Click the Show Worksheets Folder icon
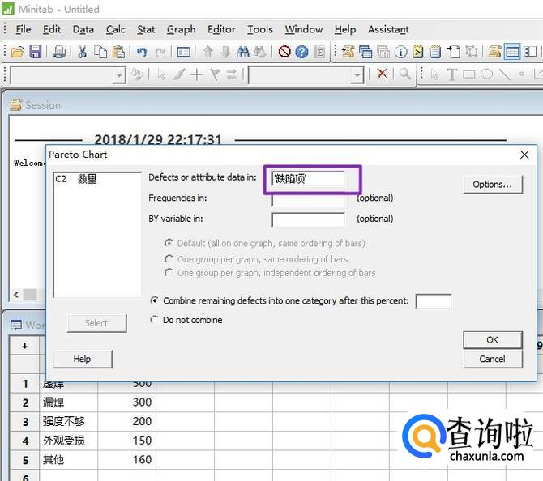The image size is (543, 481). click(x=366, y=52)
